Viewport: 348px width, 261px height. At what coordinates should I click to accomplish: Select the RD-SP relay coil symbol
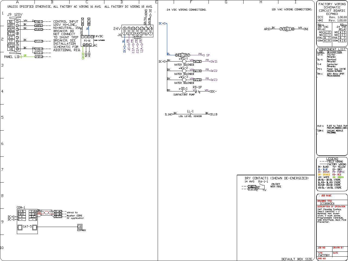coord(182,55)
